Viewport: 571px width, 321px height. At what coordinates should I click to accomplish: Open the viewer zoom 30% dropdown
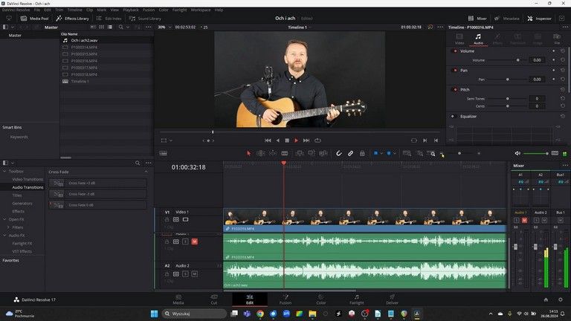(x=163, y=27)
